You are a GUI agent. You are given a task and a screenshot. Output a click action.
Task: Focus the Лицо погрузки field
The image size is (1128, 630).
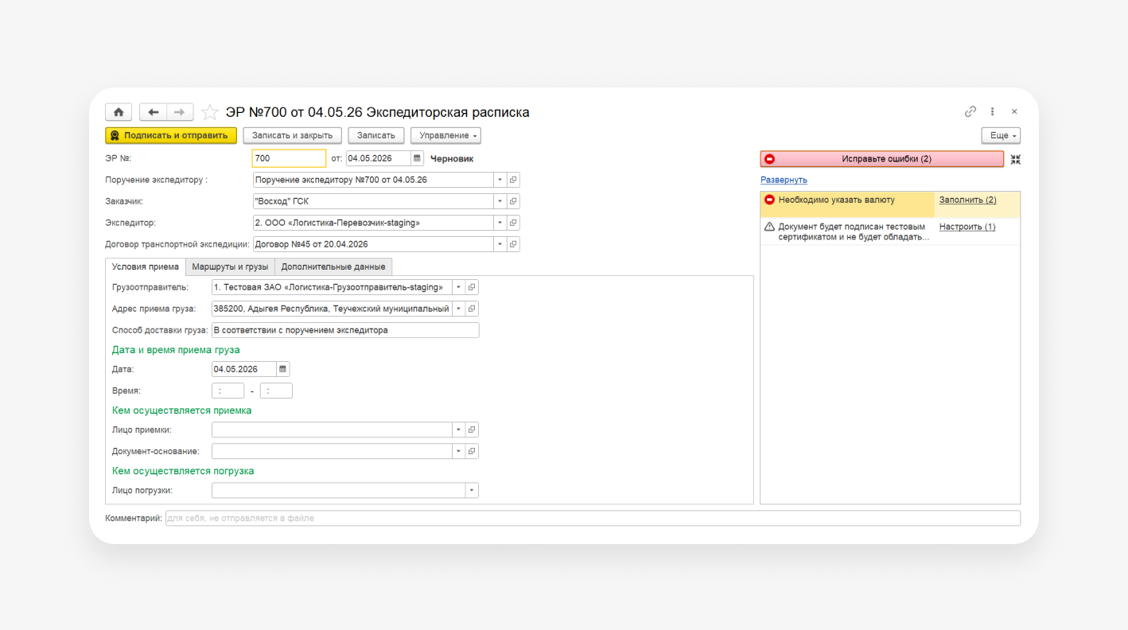click(338, 491)
